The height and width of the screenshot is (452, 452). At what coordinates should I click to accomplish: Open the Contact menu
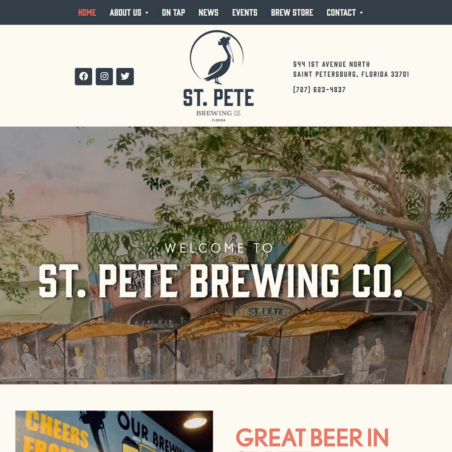click(341, 13)
